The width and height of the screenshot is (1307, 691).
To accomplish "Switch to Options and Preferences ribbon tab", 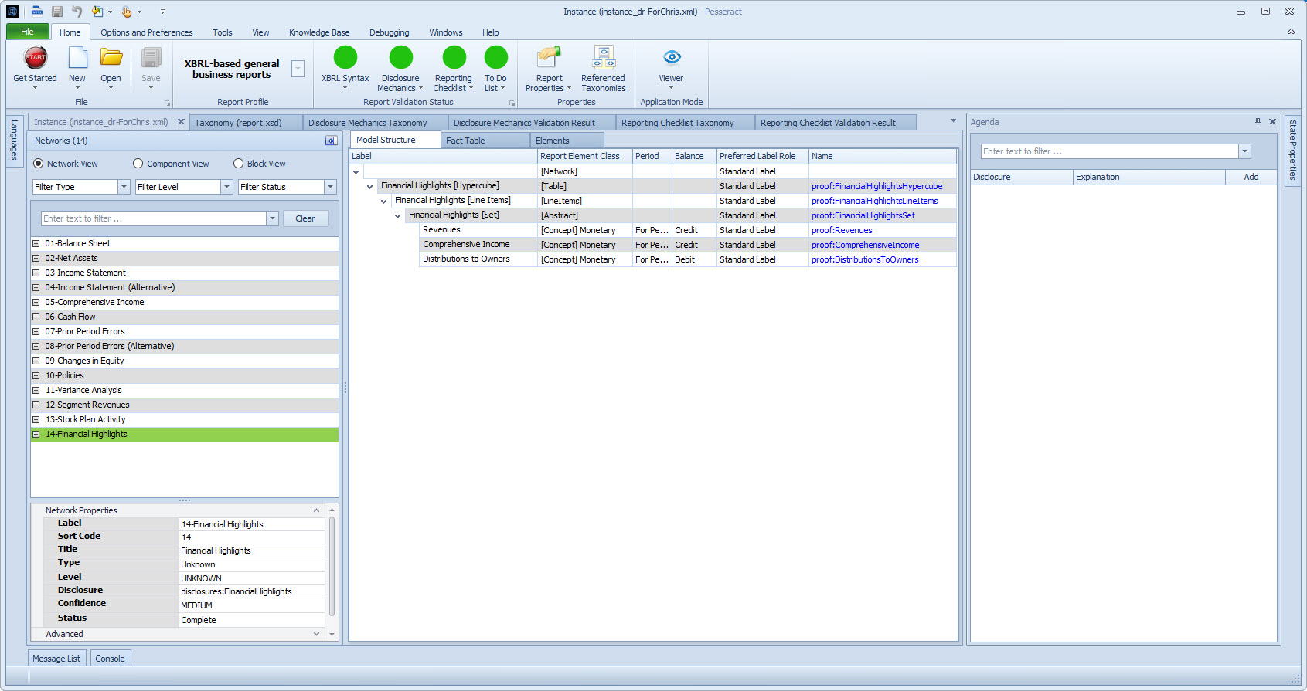I will [146, 32].
